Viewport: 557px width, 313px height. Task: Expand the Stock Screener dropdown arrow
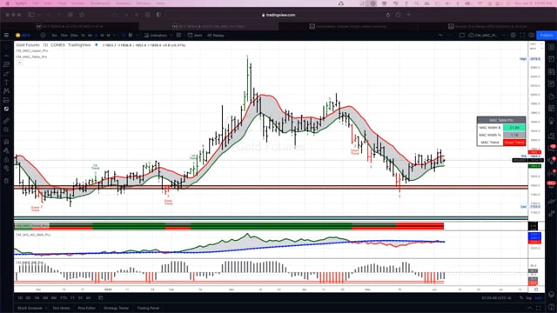[x=46, y=308]
